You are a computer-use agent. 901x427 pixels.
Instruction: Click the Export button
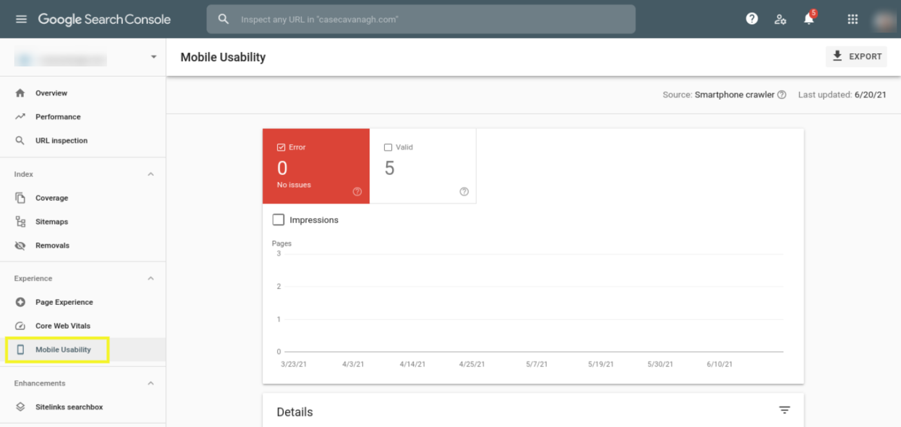coord(857,57)
